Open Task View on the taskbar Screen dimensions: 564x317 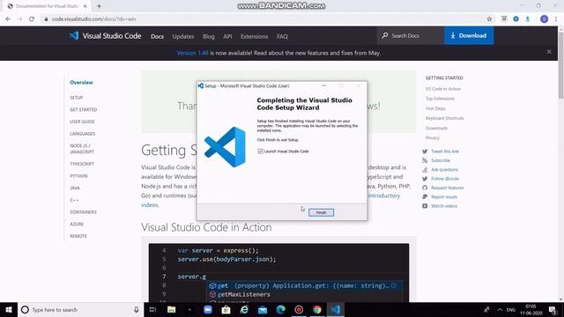tap(152, 309)
